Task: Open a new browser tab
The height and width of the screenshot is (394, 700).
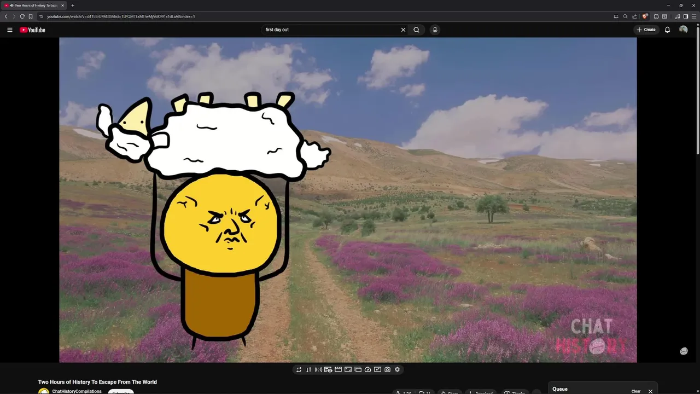Action: 73,5
